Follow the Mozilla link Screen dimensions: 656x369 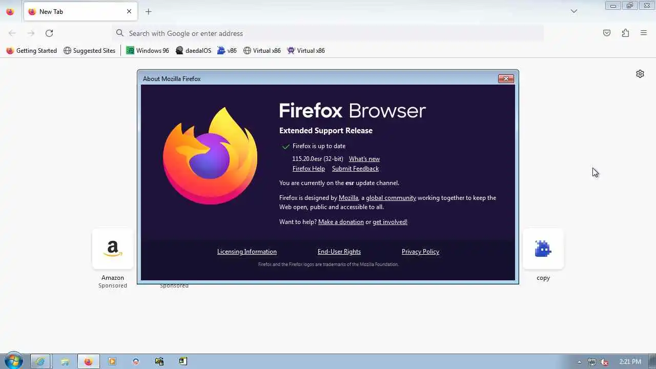[x=348, y=198]
